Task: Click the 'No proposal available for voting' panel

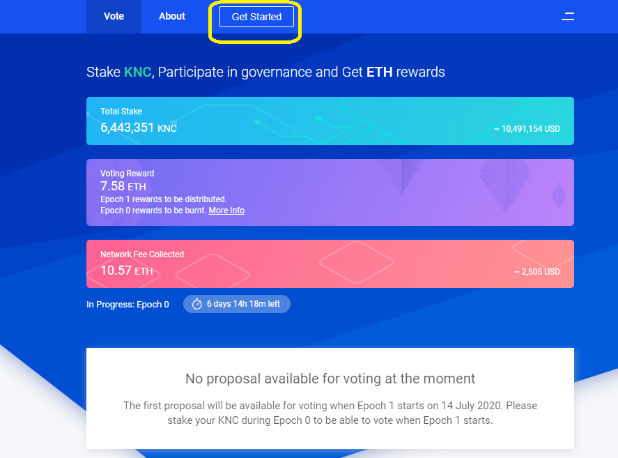Action: pos(330,379)
